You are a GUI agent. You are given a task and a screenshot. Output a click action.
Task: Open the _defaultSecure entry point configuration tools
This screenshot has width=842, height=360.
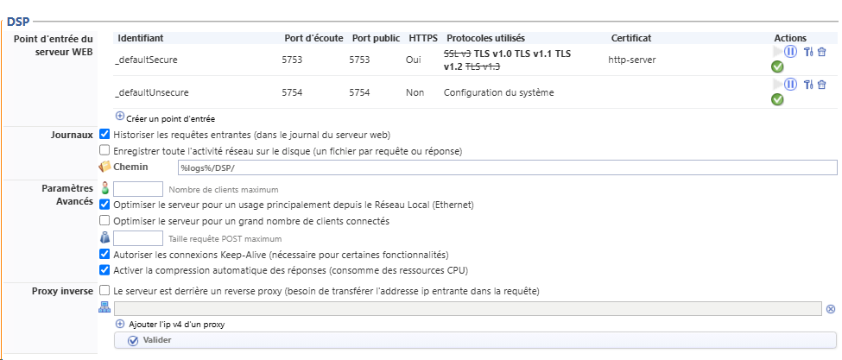click(x=808, y=52)
